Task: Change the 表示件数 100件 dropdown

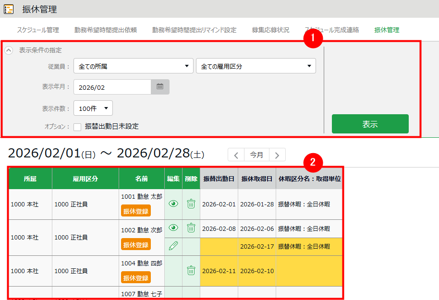Action: click(x=93, y=108)
